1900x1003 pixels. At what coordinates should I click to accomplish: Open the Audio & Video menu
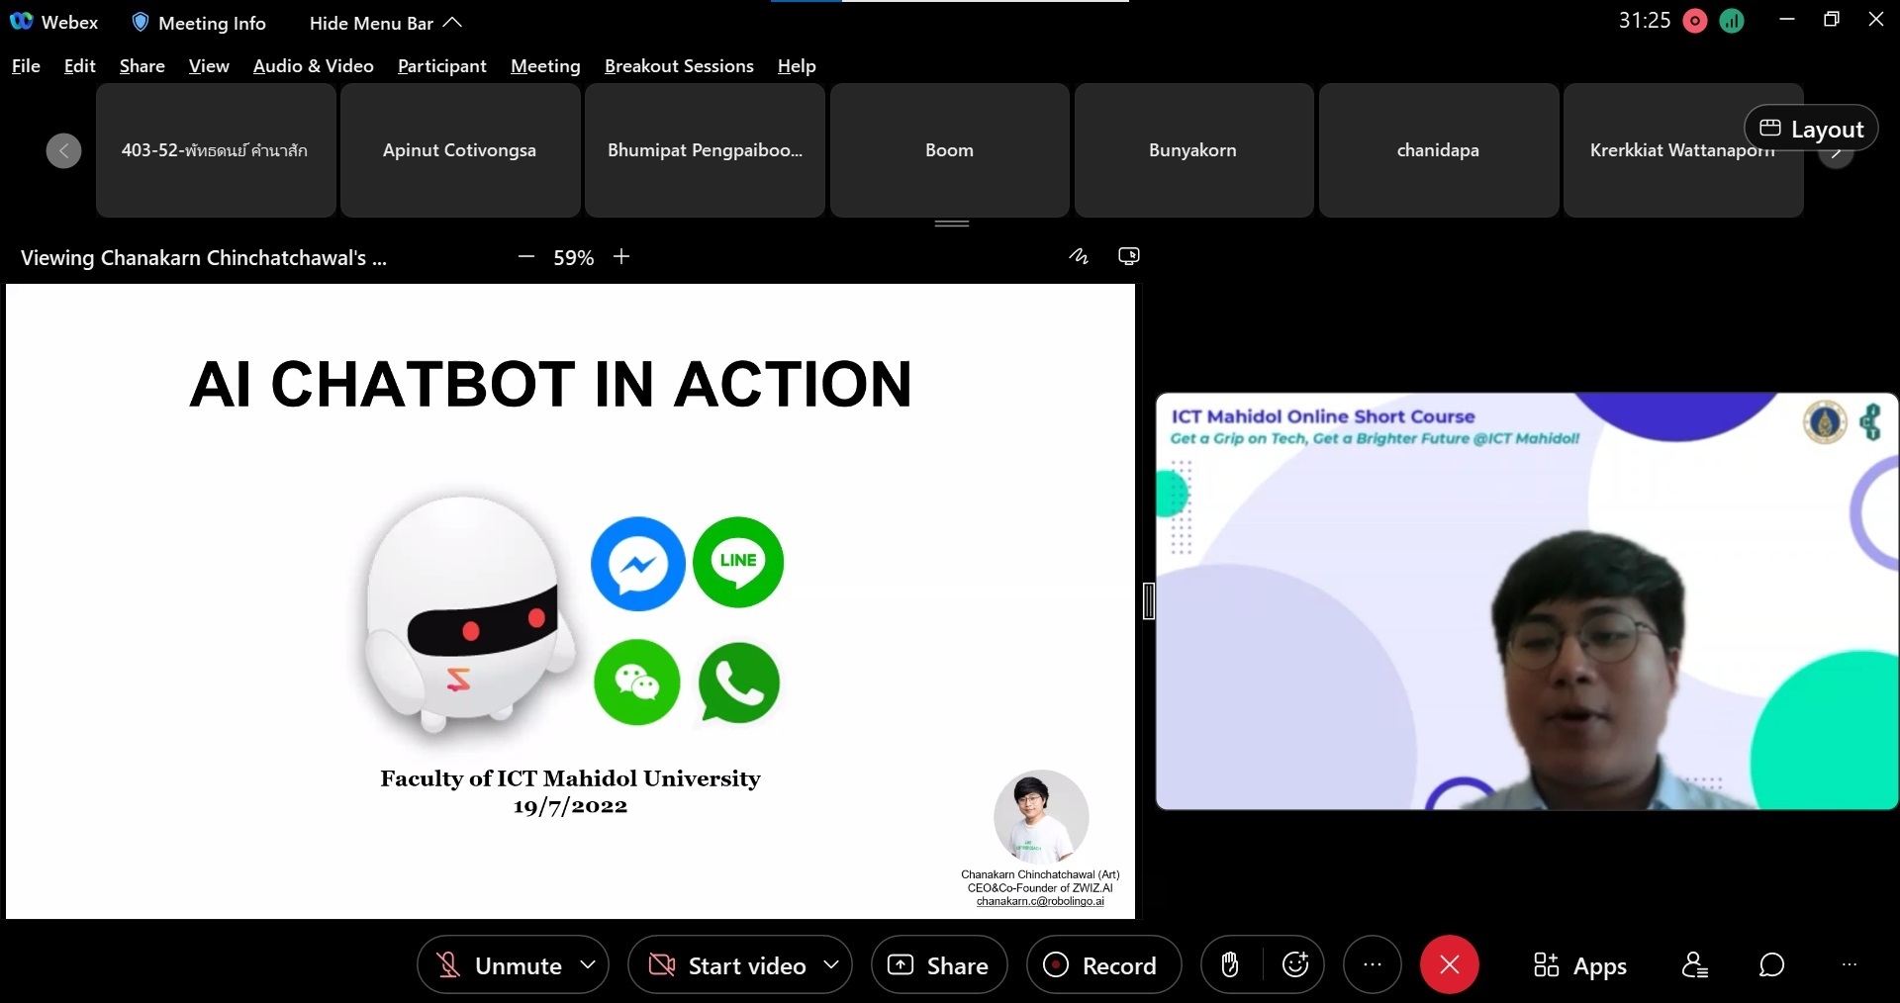point(313,66)
